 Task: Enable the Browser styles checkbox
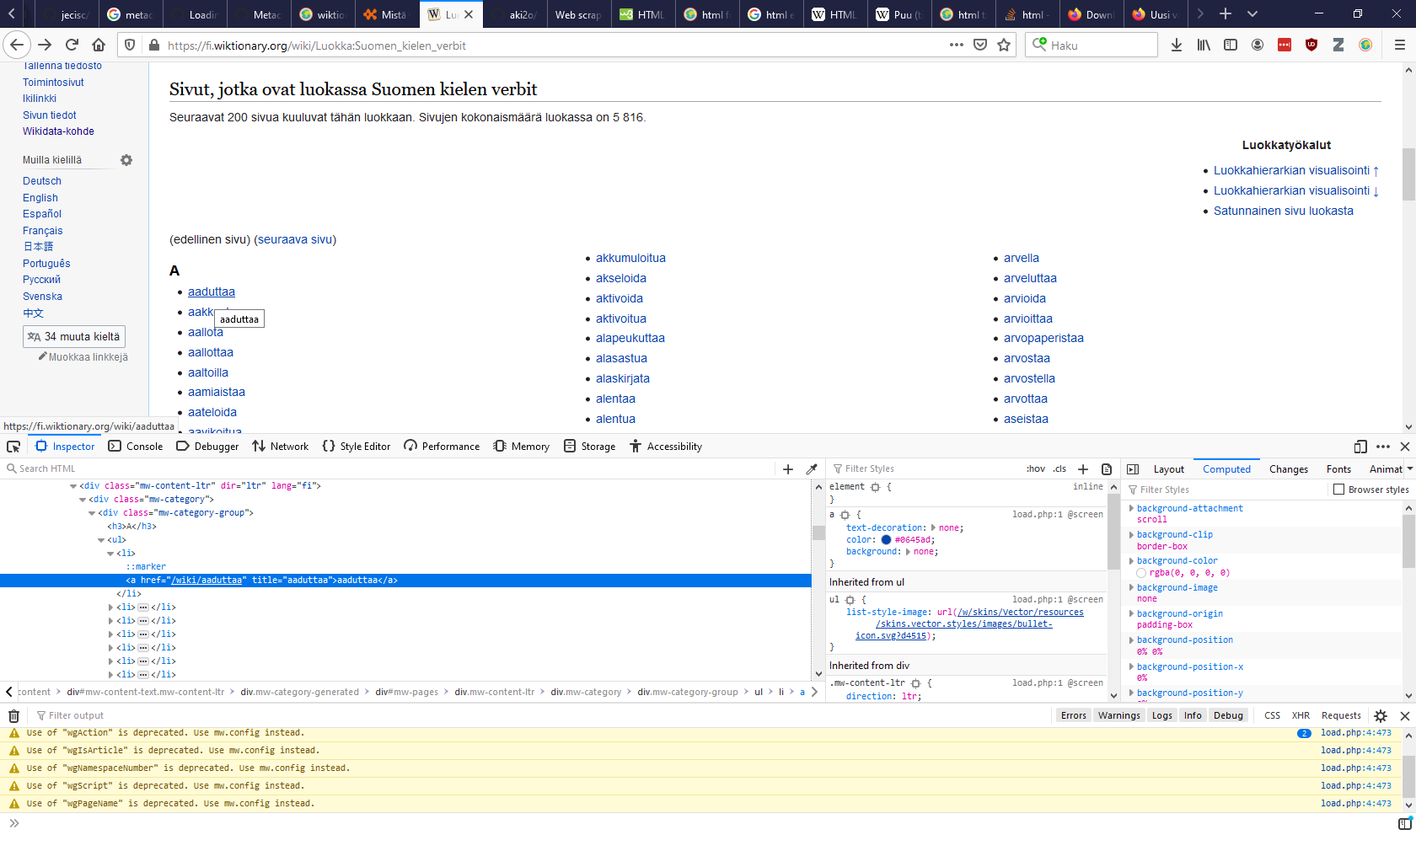(1338, 490)
